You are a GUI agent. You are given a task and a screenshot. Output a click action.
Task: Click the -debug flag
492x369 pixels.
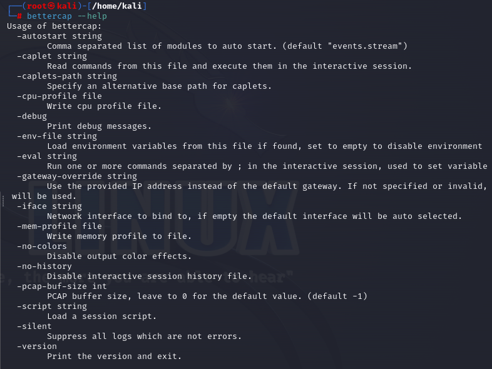pyautogui.click(x=32, y=116)
